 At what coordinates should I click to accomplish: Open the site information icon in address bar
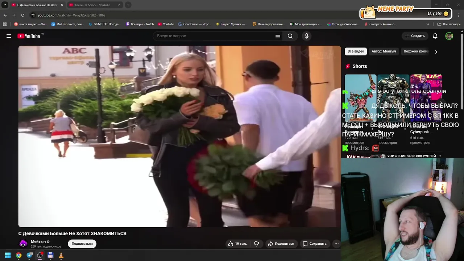[33, 15]
